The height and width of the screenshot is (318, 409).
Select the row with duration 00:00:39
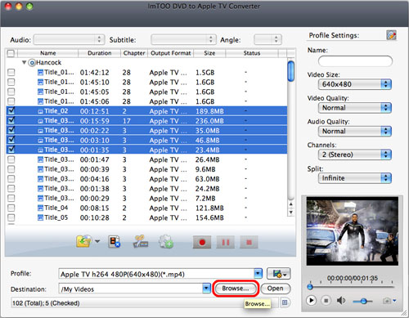pos(146,169)
